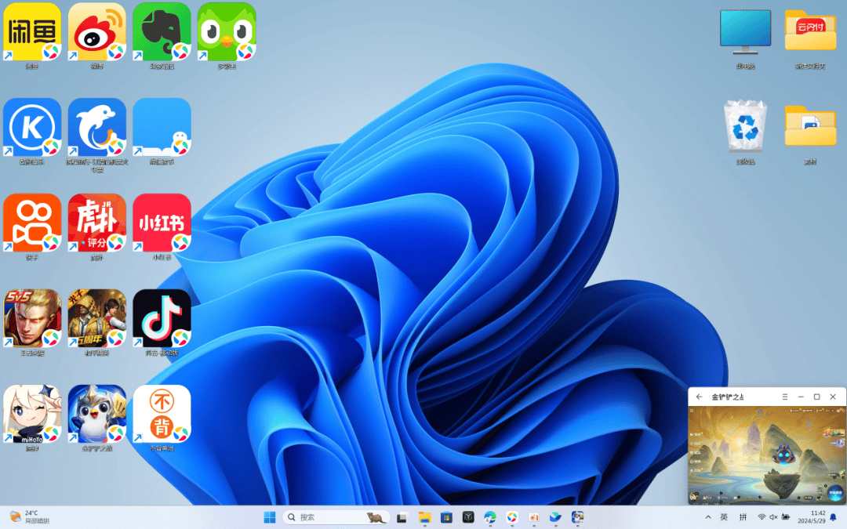Open the This PC monitor icon
847x529 pixels.
(x=744, y=33)
